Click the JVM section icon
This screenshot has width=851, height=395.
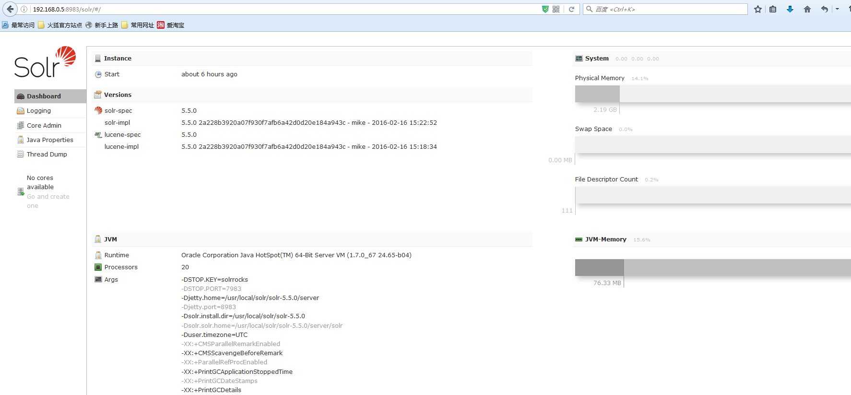point(98,239)
